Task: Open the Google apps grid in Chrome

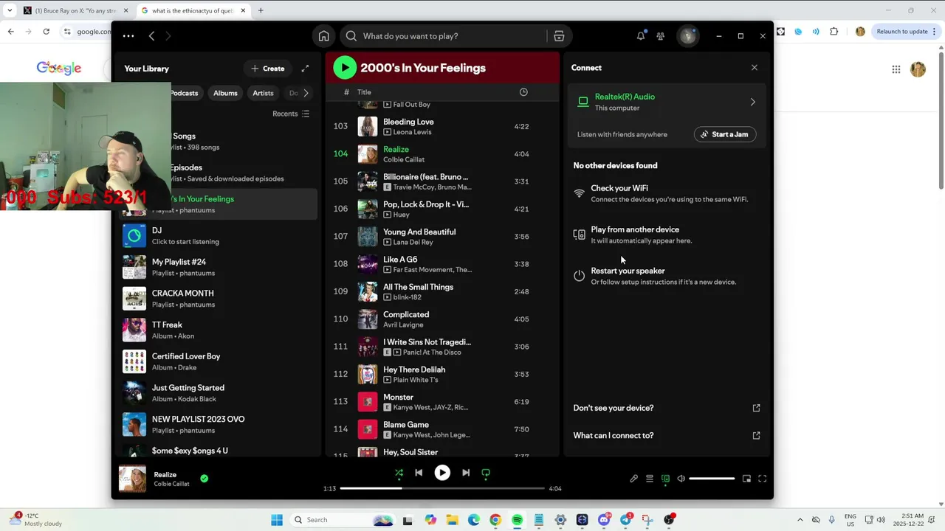Action: tap(896, 69)
